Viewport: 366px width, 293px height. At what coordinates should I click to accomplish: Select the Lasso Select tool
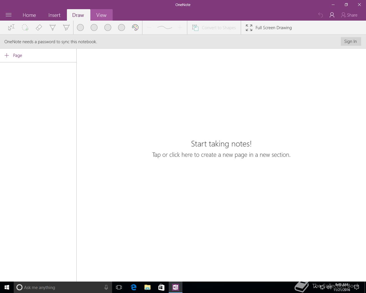[x=25, y=27]
